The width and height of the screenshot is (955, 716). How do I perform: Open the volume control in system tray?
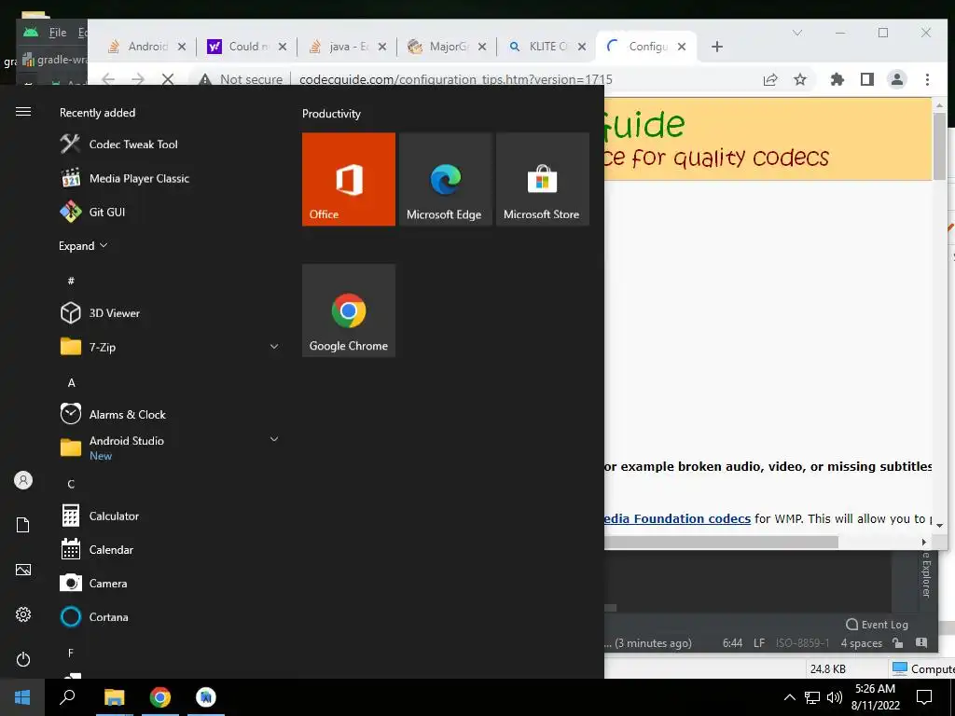(x=835, y=697)
